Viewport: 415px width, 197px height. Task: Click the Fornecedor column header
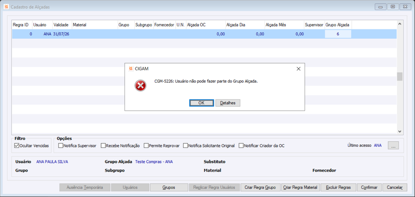tap(164, 25)
